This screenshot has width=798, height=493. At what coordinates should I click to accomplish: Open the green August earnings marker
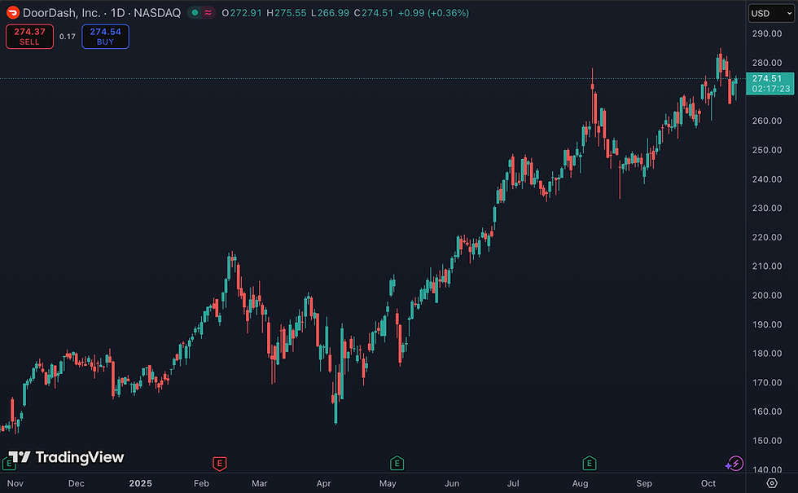tap(590, 464)
